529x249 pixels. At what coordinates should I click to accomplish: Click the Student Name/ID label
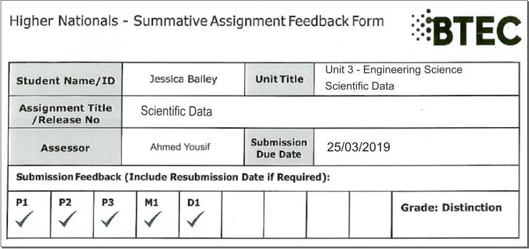(x=66, y=80)
